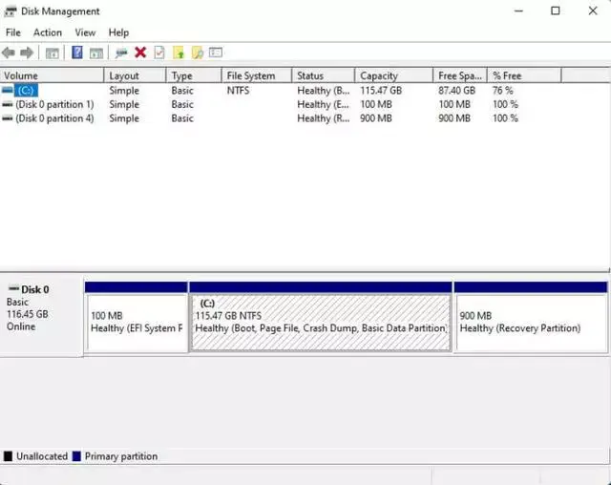Click the 76 % free cell
This screenshot has width=611, height=485.
(x=503, y=91)
